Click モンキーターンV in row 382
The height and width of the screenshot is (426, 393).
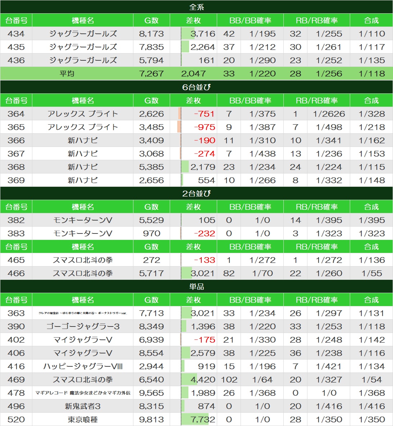tap(83, 220)
